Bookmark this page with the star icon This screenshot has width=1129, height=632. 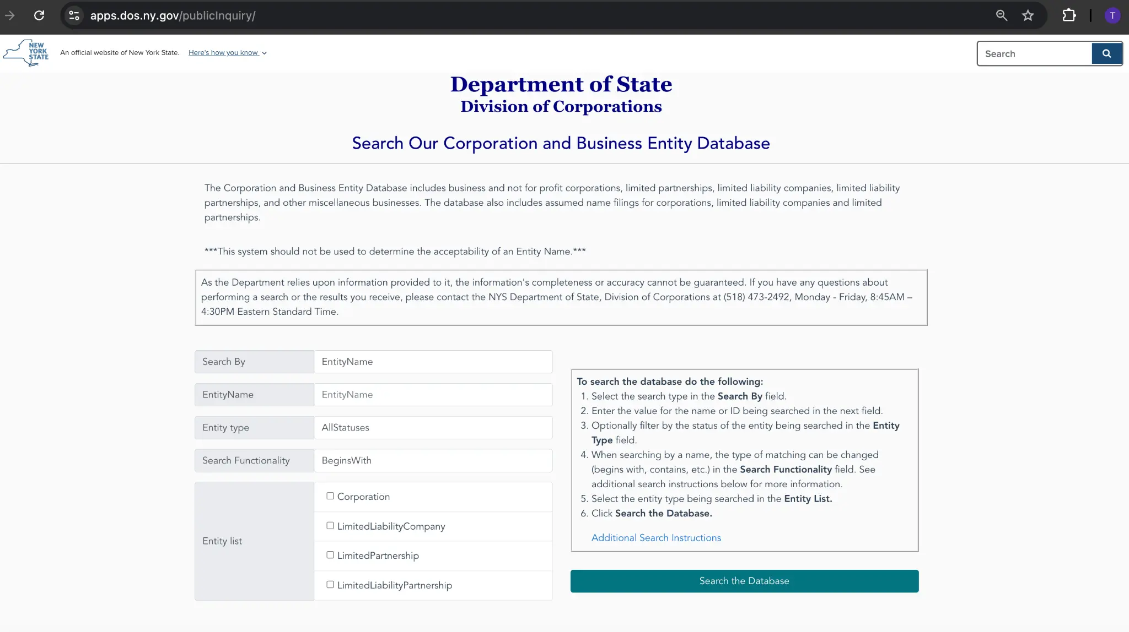(1028, 15)
